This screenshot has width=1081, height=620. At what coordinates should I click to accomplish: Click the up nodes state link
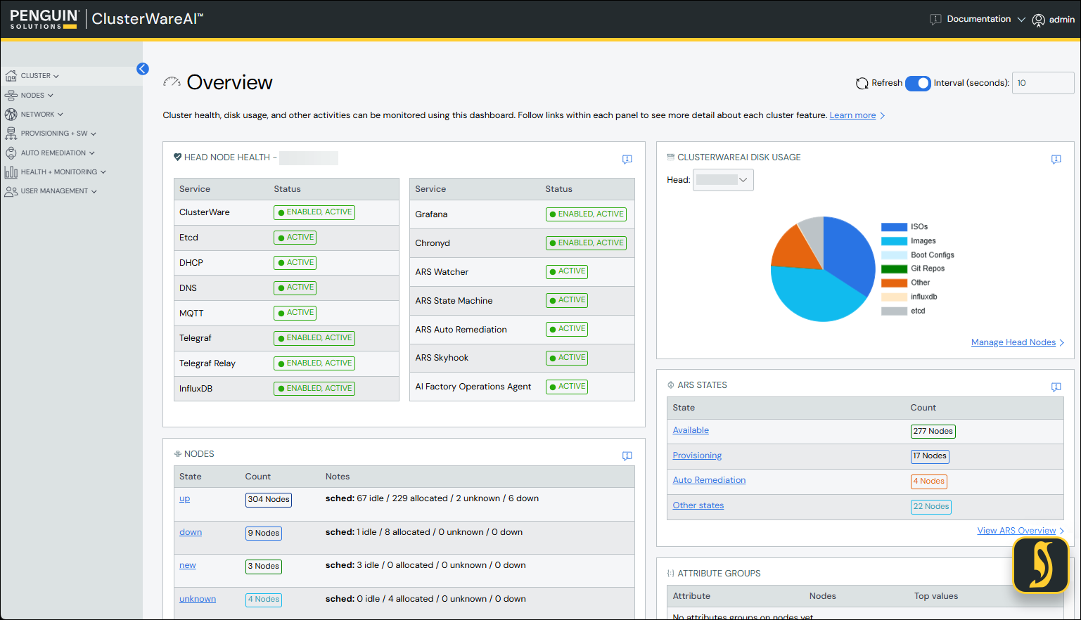[x=184, y=498]
